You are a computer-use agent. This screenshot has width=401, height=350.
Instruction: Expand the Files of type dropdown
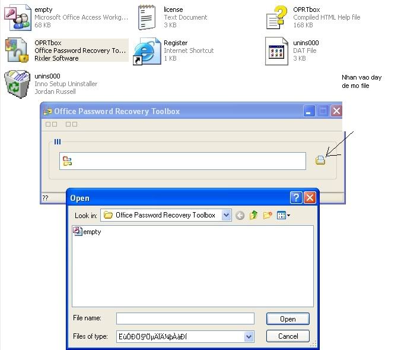point(249,336)
